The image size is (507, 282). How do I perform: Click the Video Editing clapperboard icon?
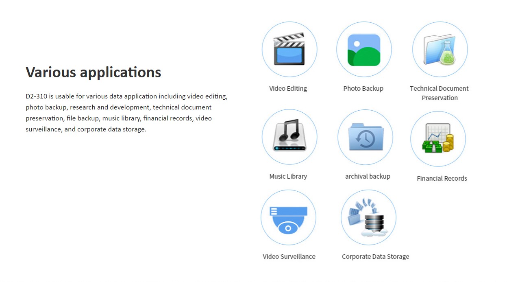coord(289,49)
